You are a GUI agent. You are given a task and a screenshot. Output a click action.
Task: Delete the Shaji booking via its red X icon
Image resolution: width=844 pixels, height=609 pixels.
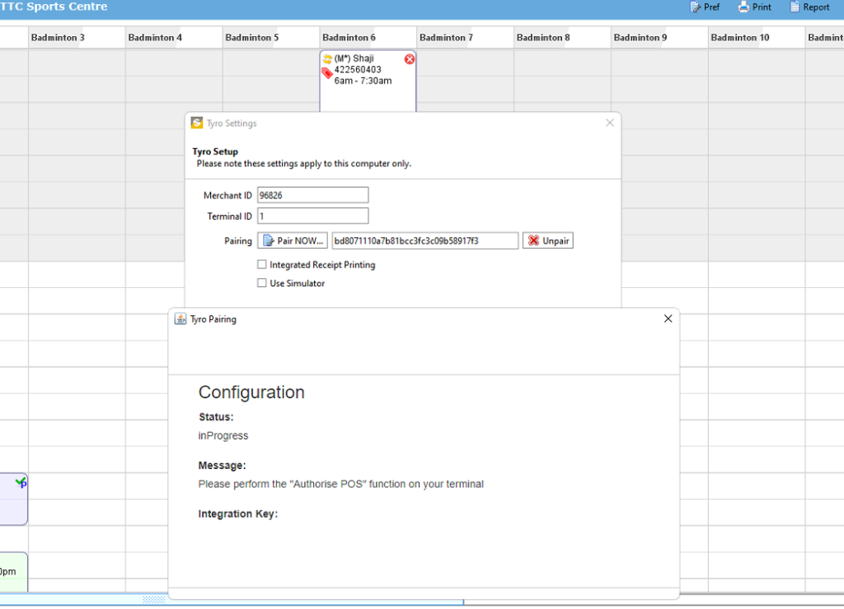[410, 59]
